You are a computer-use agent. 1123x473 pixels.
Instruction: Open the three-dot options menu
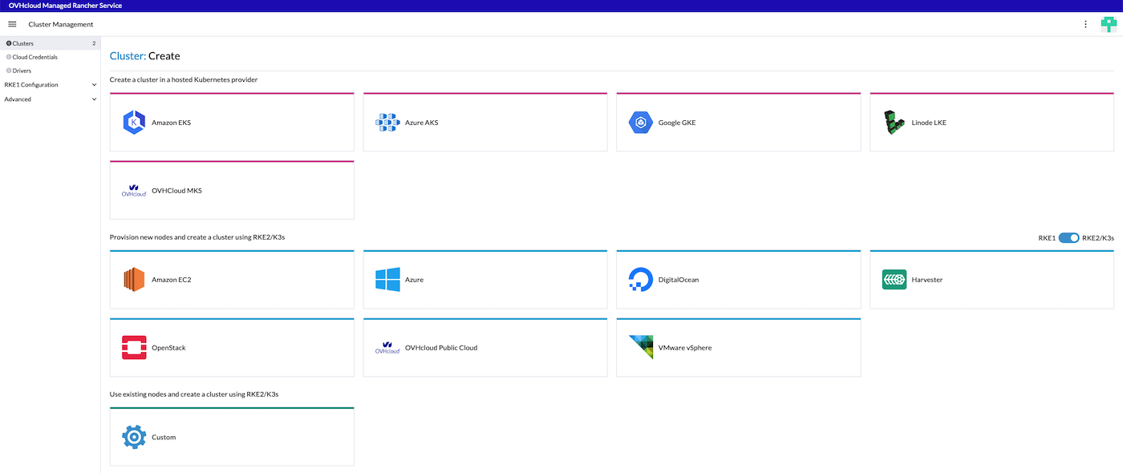click(x=1085, y=24)
